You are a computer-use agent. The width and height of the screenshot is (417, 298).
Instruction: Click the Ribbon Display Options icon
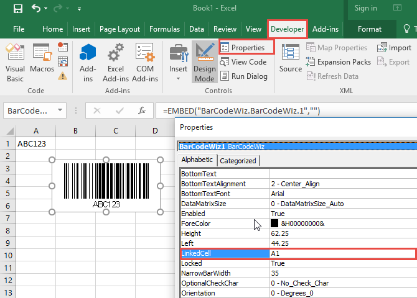point(397,7)
